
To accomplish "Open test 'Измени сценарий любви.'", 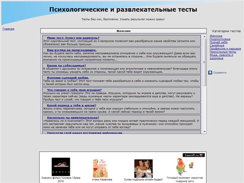I will tap(68, 78).
